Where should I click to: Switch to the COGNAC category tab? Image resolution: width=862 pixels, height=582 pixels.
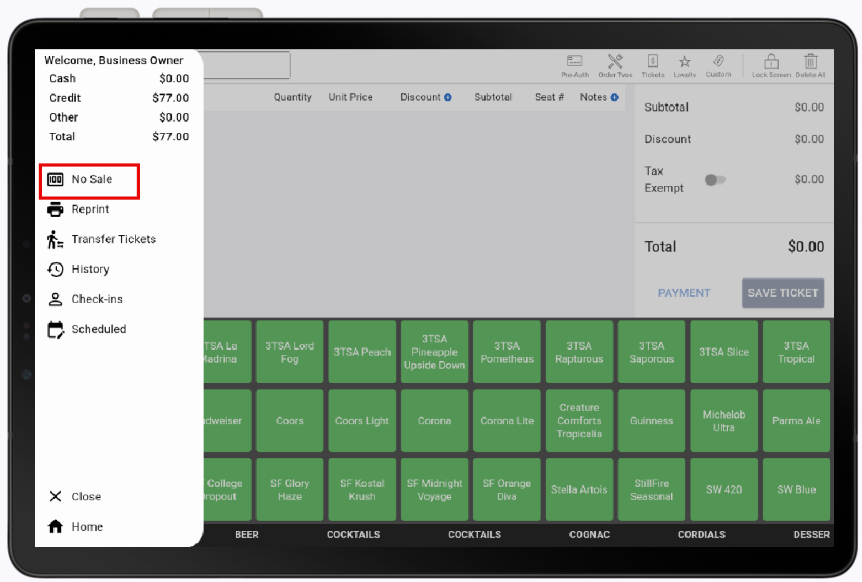pos(589,535)
